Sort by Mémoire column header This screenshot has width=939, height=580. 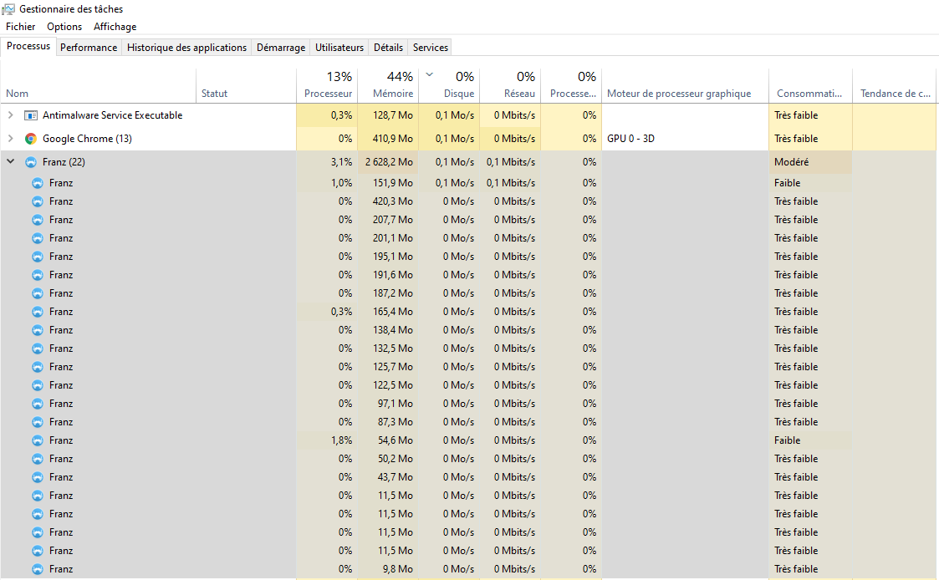[388, 85]
